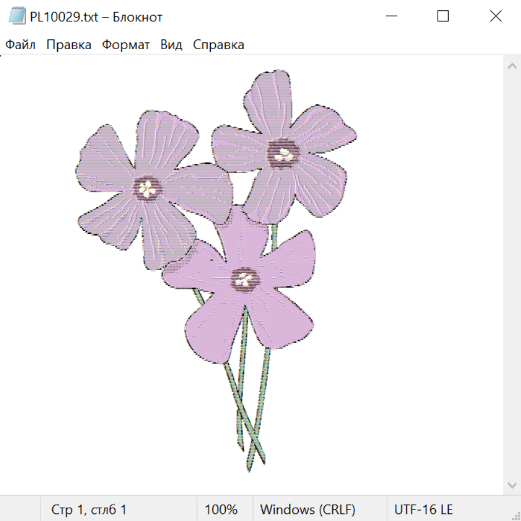Click the resize grip in the window corner
Screen dimensions: 521x521
[515, 515]
